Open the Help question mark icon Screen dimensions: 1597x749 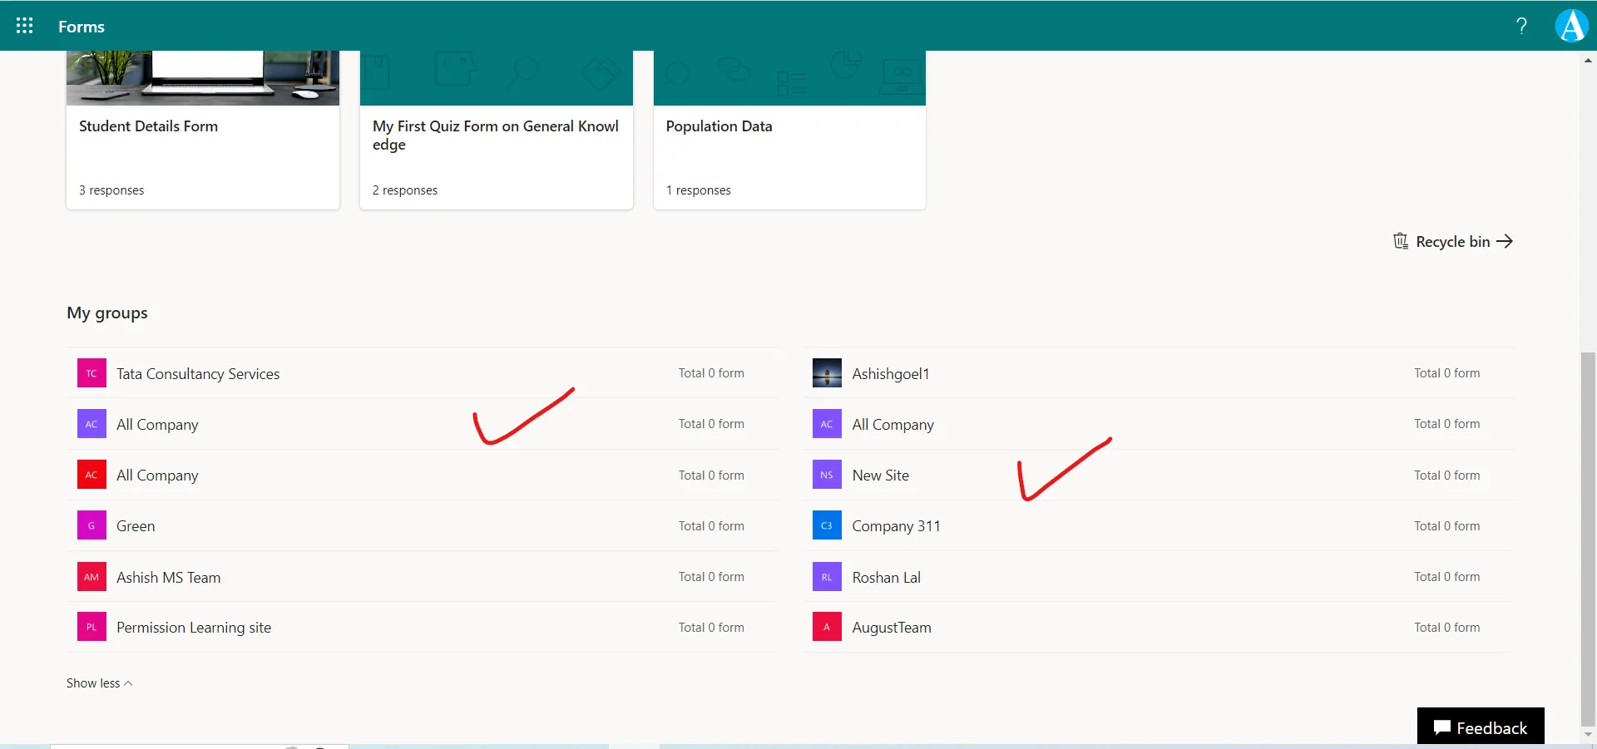tap(1521, 26)
